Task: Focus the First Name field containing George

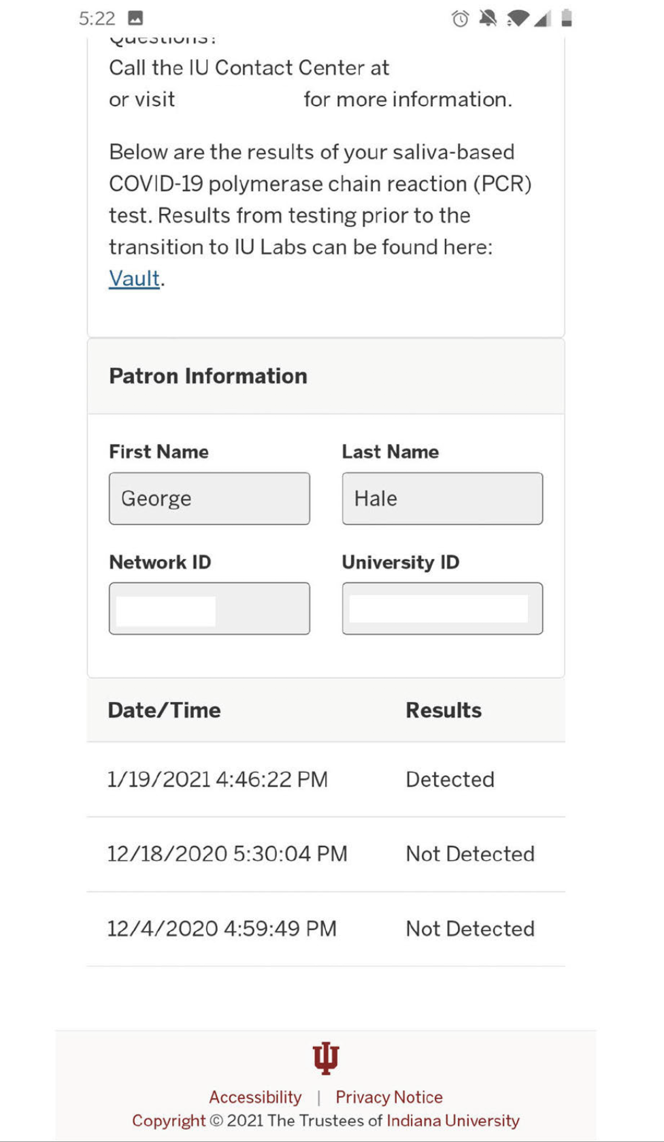Action: (x=210, y=498)
